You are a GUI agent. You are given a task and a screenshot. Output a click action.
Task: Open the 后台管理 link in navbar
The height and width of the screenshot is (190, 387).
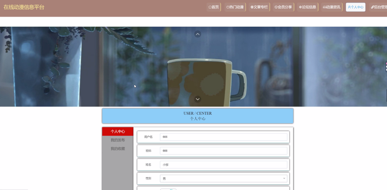pyautogui.click(x=379, y=7)
